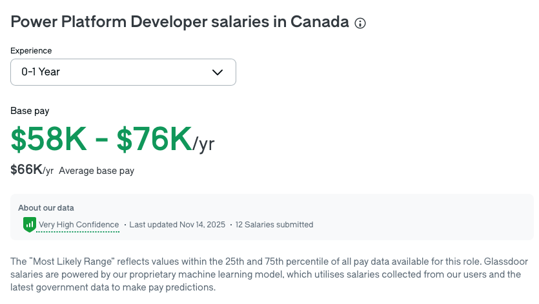Click the "Base pay" label
539x304 pixels.
(x=30, y=111)
